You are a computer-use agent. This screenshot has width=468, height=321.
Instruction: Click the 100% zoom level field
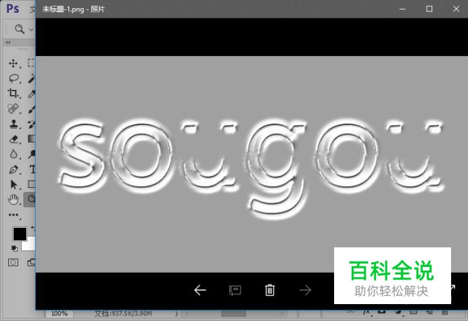click(59, 314)
